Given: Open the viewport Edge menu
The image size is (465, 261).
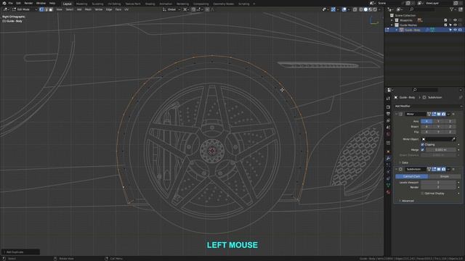Looking at the screenshot, I should tap(109, 9).
